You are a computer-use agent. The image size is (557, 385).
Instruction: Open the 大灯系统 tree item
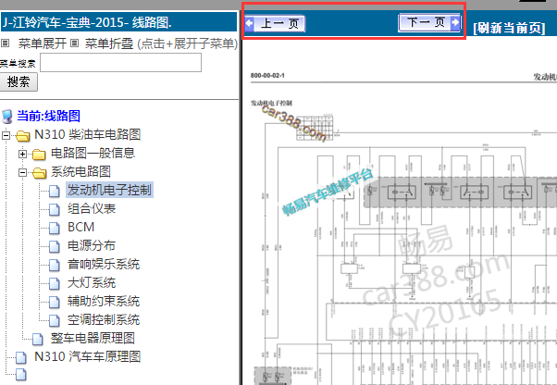click(92, 282)
